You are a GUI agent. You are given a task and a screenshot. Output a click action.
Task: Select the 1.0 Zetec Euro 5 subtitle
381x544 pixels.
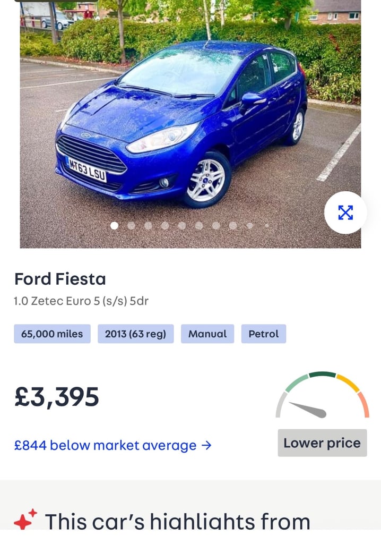(x=81, y=300)
